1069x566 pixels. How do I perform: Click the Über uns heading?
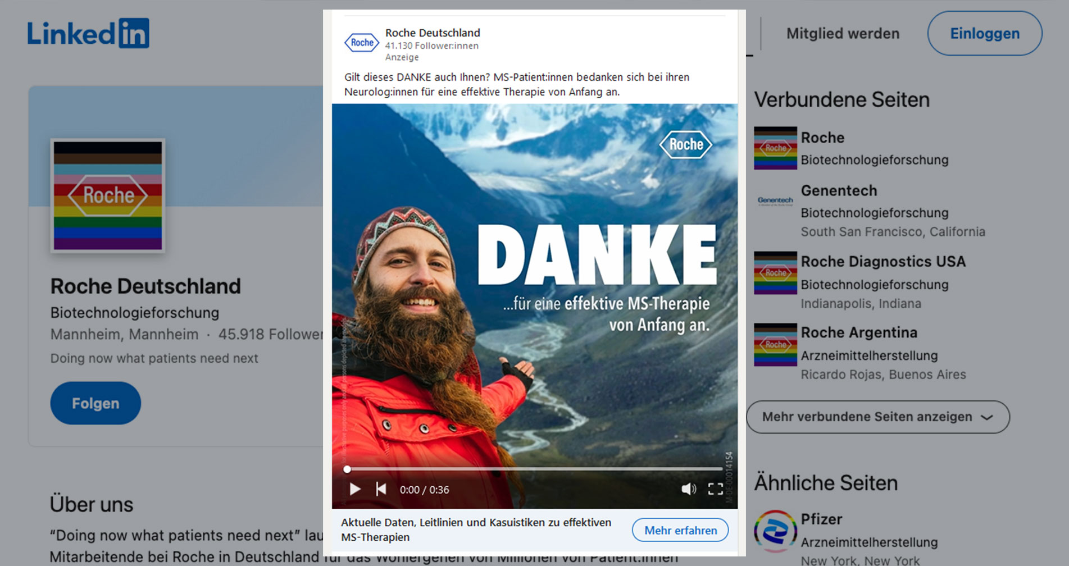point(92,504)
